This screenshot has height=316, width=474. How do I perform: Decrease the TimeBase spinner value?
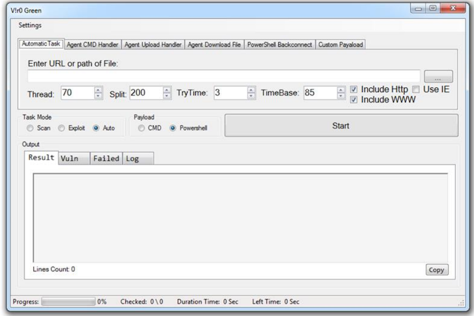341,96
